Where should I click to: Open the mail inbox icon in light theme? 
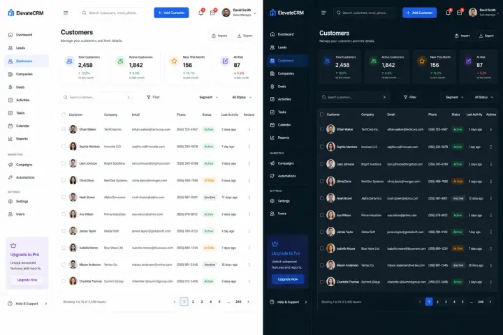(212, 13)
